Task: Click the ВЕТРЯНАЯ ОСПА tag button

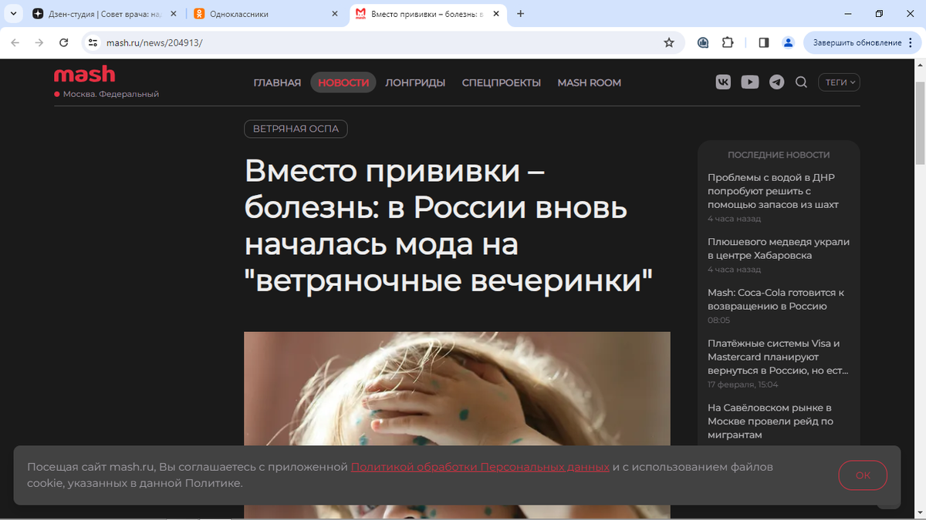Action: 296,129
